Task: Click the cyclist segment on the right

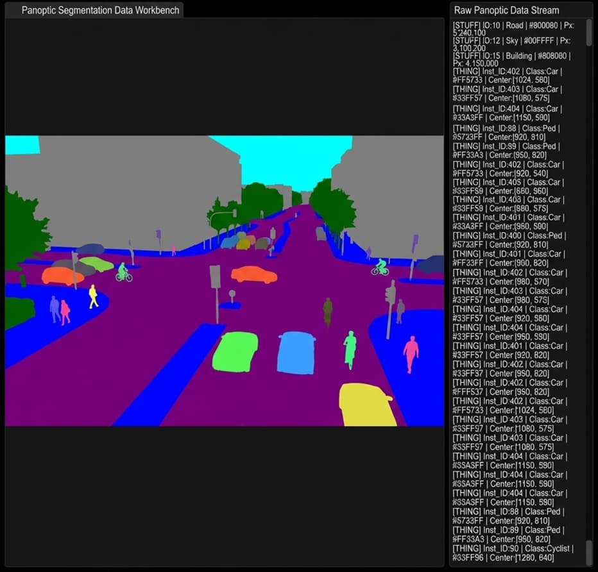Action: coord(380,267)
